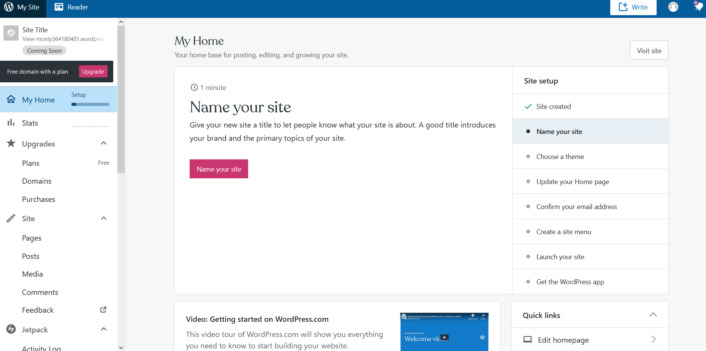Open Posts in sidebar
This screenshot has width=706, height=351.
pos(31,256)
